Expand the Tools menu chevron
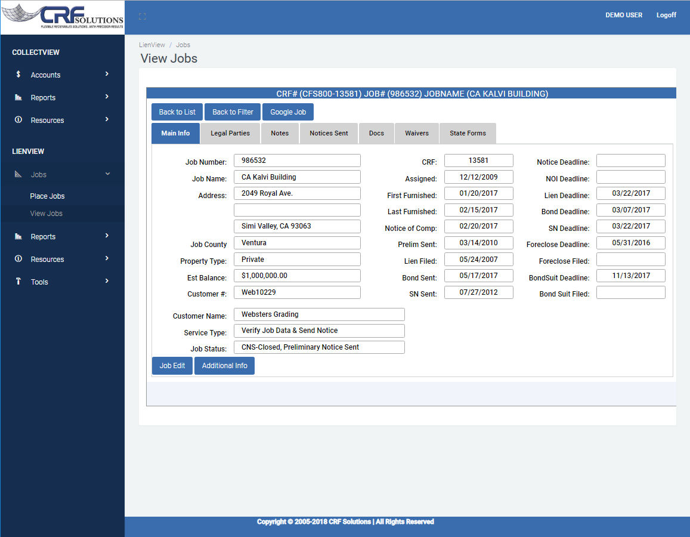Image resolution: width=690 pixels, height=537 pixels. (x=107, y=281)
